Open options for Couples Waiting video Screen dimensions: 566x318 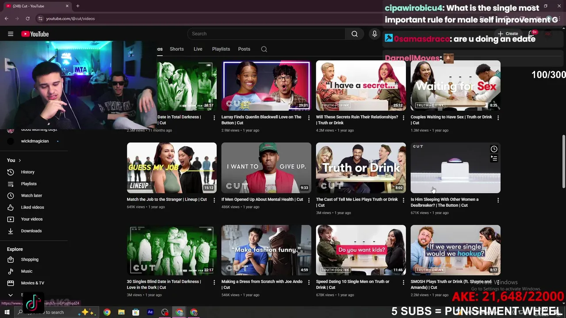pyautogui.click(x=498, y=118)
